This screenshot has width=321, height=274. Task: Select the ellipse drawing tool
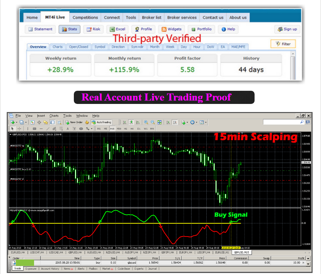click(x=81, y=129)
